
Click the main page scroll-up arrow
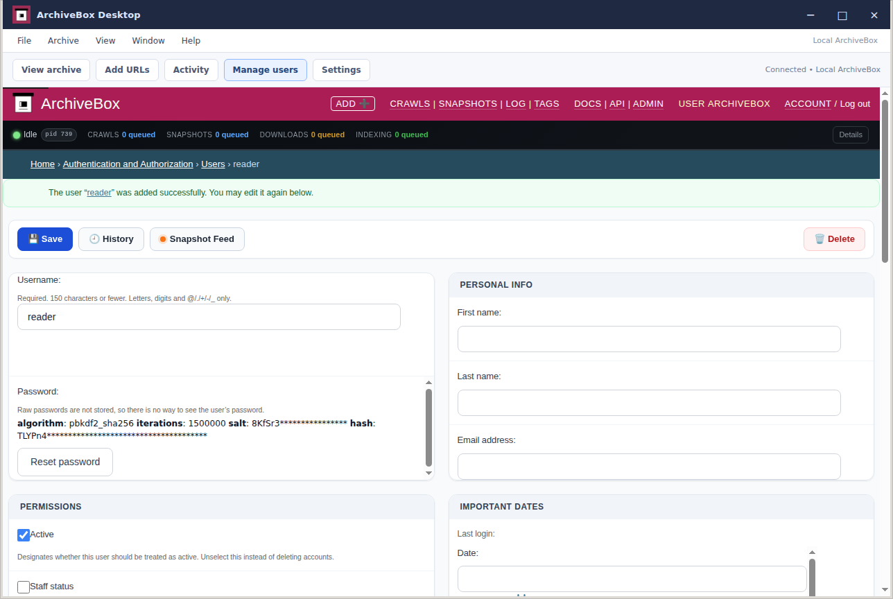tap(885, 92)
